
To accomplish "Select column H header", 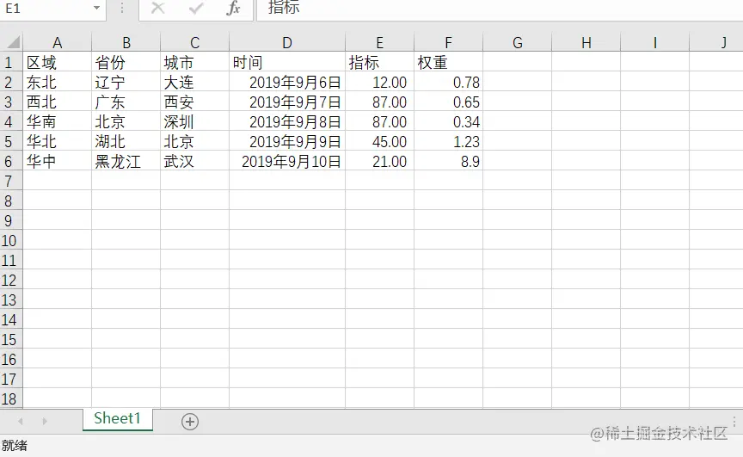I will pos(586,43).
